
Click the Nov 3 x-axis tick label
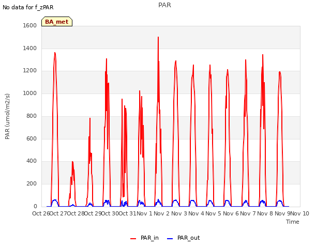tap(179, 213)
